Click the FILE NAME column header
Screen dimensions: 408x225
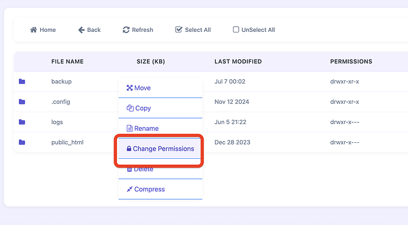coord(67,61)
